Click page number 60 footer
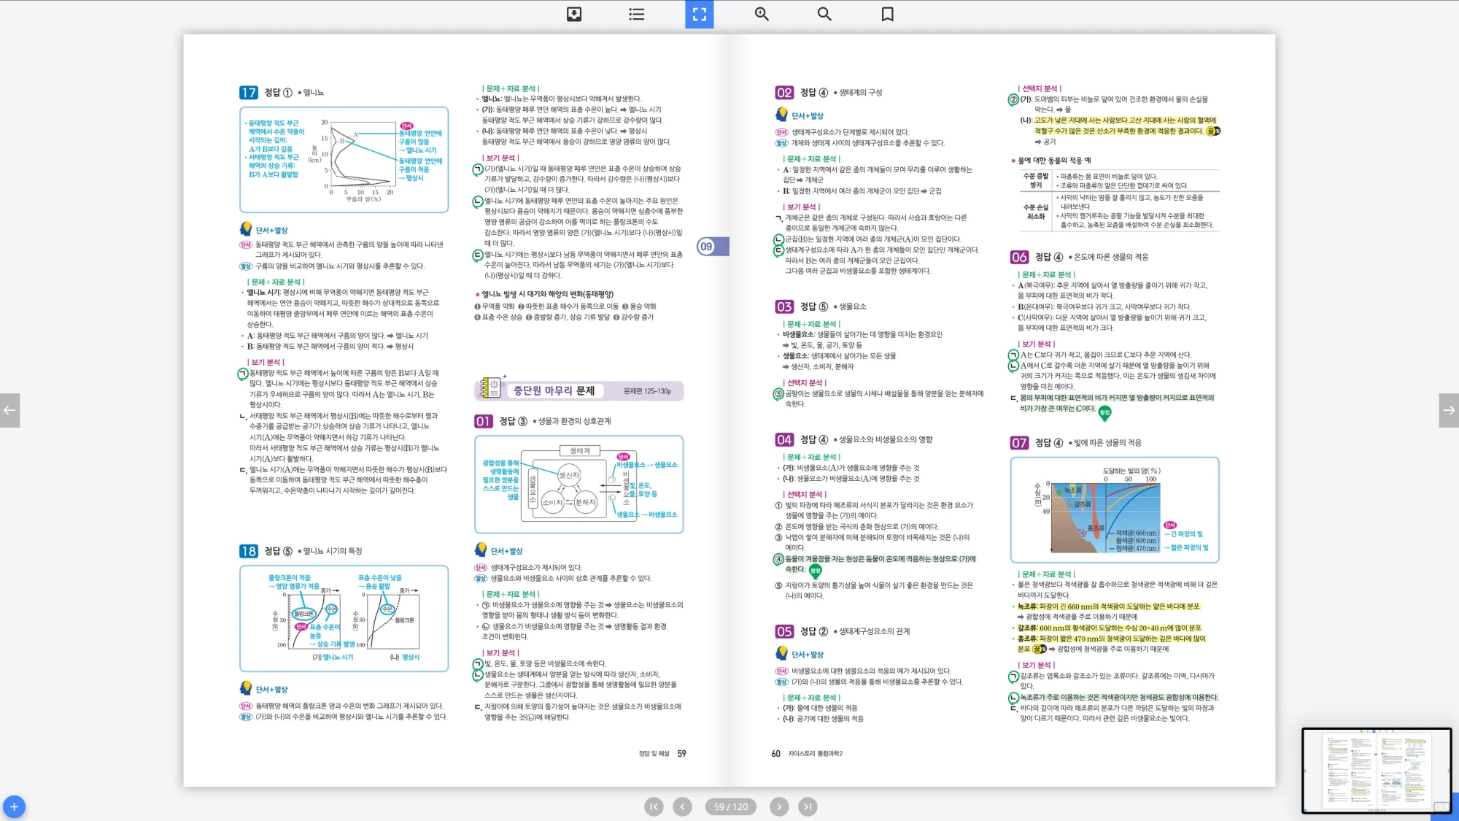The width and height of the screenshot is (1459, 821). pos(775,753)
